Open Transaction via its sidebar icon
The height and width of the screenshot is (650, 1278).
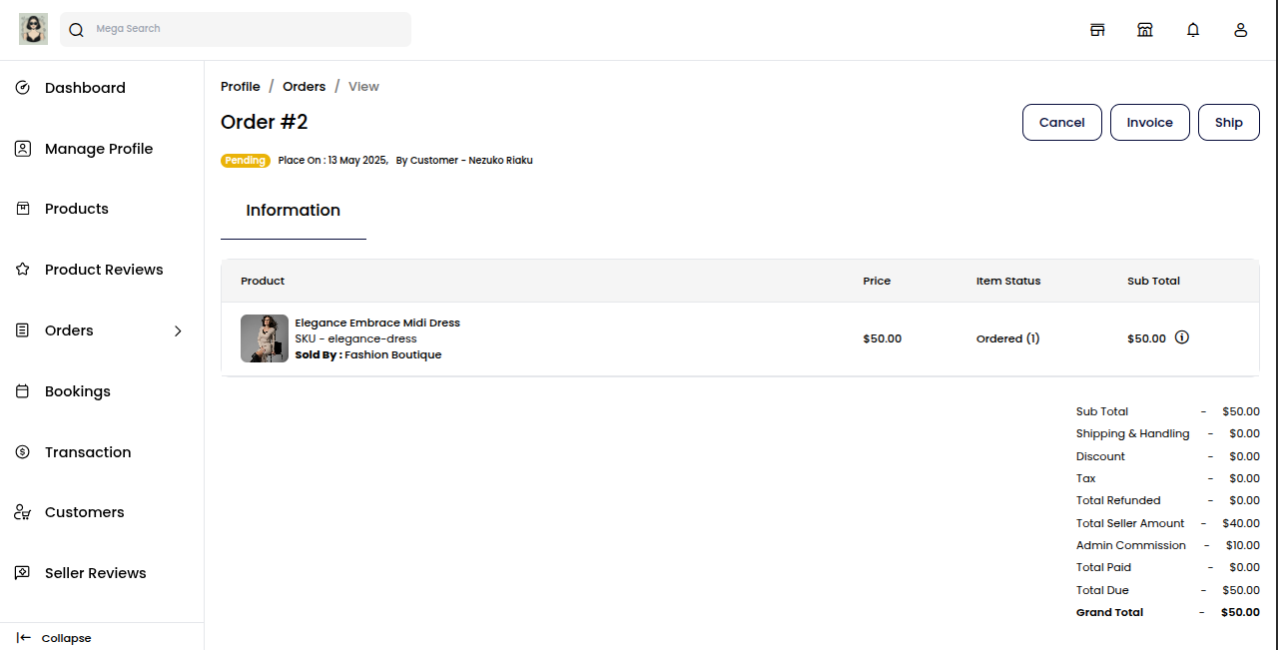22,451
